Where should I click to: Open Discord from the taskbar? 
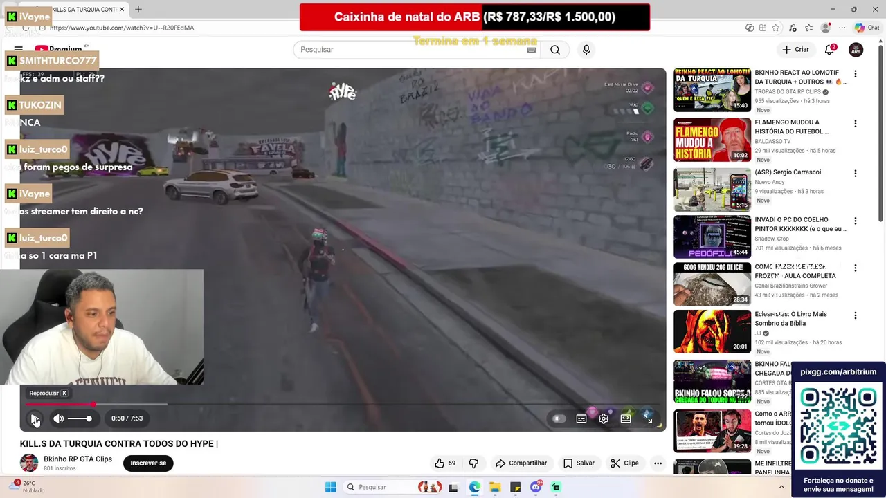pos(536,487)
